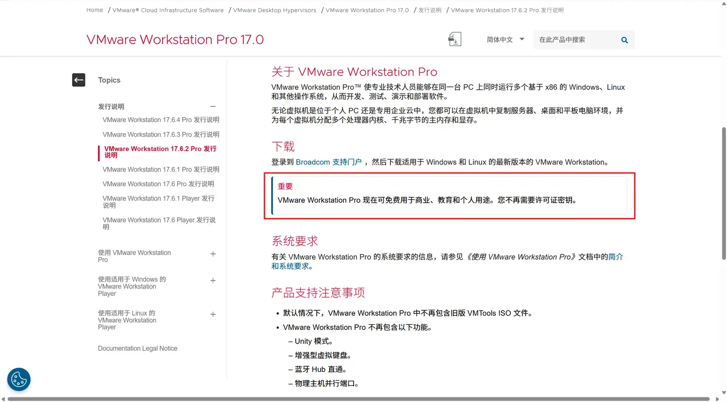Screen dimensions: 727x402
Task: Expand 使用 VMware Workstation Pro section
Action: click(x=213, y=254)
